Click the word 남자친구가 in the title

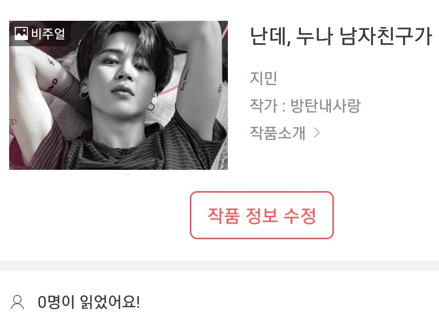[386, 36]
